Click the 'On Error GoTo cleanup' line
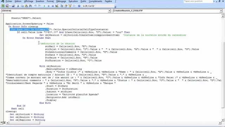 [23, 27]
